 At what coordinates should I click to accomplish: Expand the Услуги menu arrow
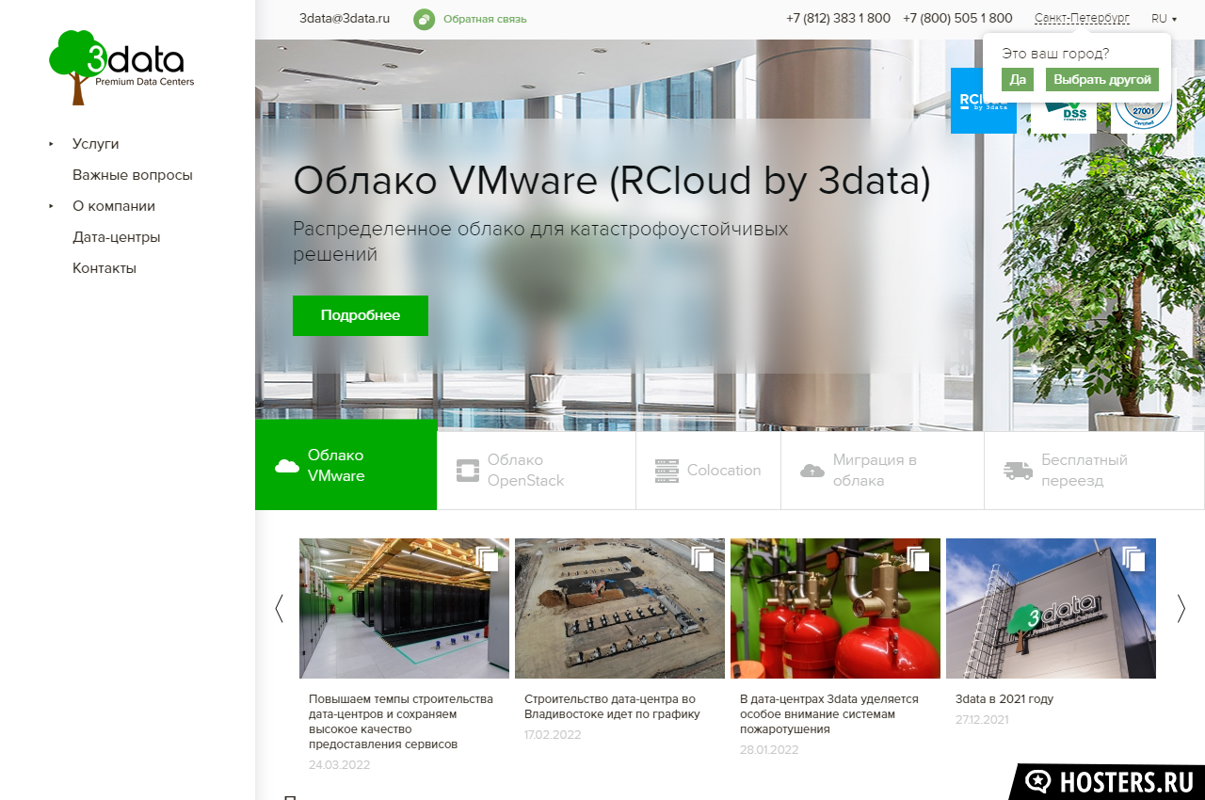(x=51, y=144)
